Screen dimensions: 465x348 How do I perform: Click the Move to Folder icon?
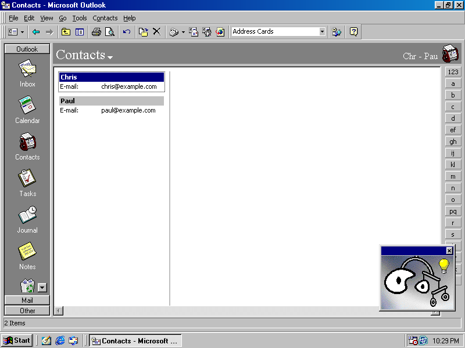tap(144, 32)
